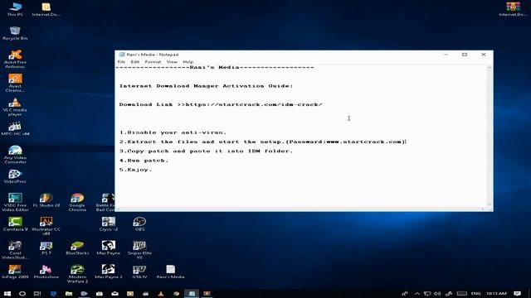This screenshot has width=531, height=298.
Task: Open the network status tray icon
Action: click(427, 294)
